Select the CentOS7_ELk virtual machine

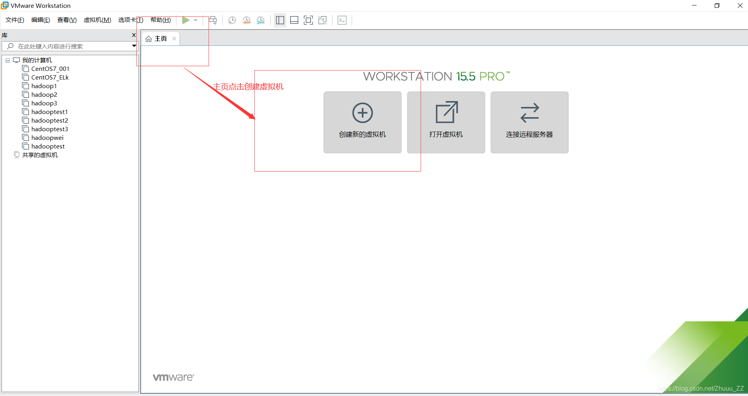(x=50, y=78)
